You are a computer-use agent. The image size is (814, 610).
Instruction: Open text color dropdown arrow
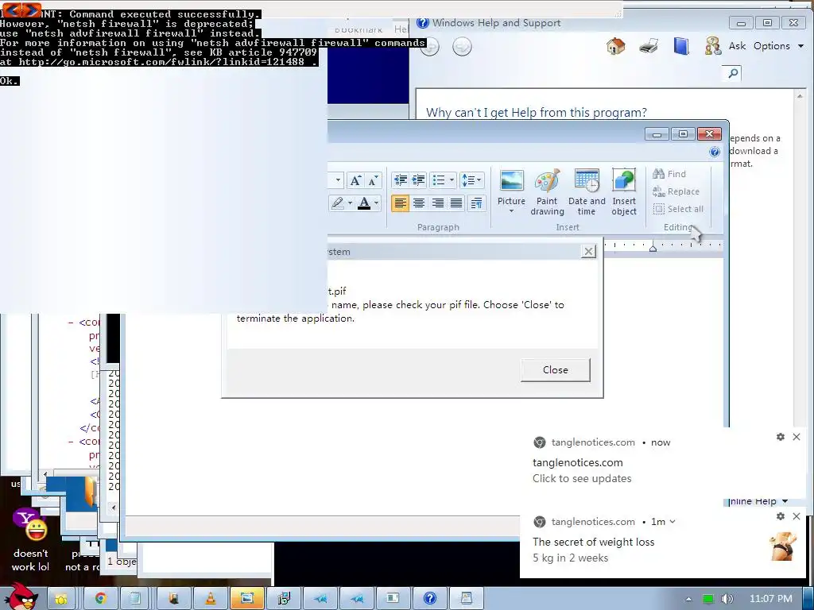[x=376, y=203]
